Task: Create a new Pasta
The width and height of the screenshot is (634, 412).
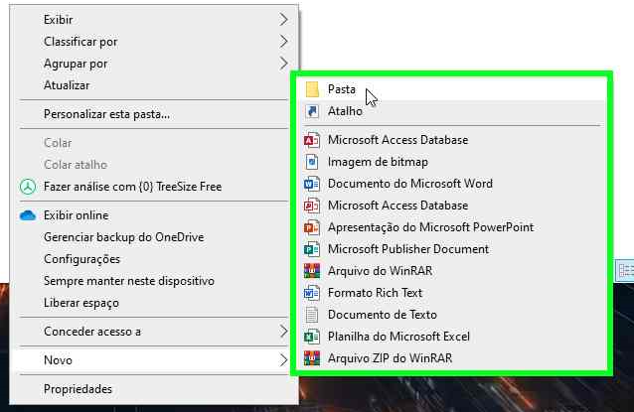Action: (x=451, y=89)
